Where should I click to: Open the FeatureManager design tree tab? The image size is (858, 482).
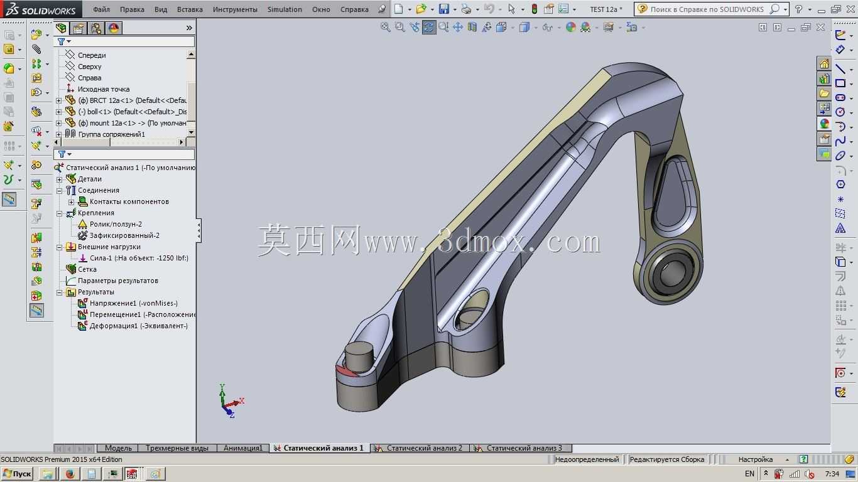coord(61,28)
